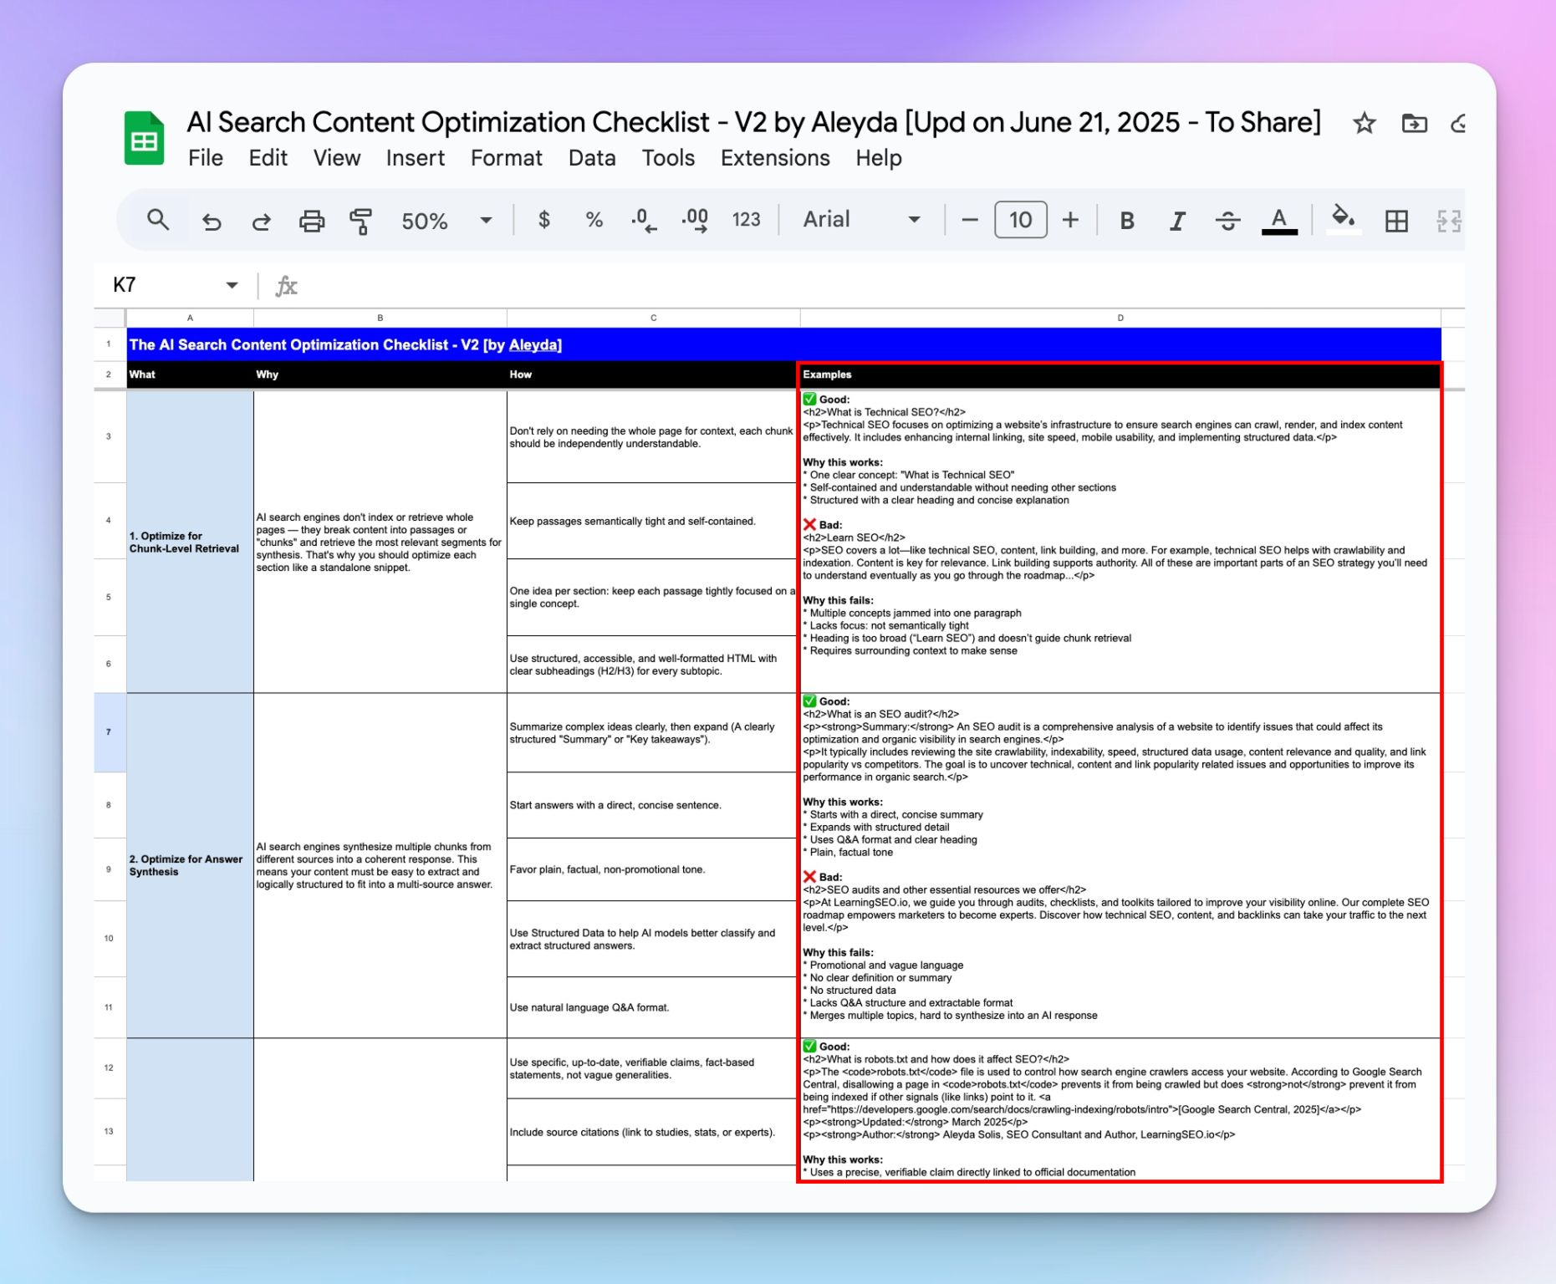Click the 'What' header cell
The image size is (1556, 1284).
[190, 374]
